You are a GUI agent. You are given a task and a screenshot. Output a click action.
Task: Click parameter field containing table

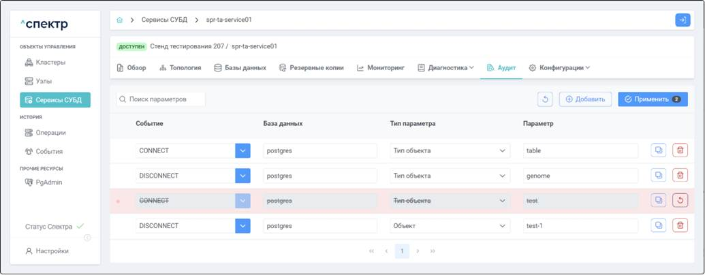click(x=580, y=150)
